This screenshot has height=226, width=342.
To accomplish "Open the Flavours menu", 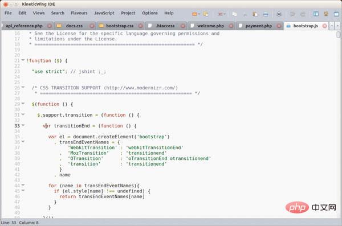I will point(79,13).
